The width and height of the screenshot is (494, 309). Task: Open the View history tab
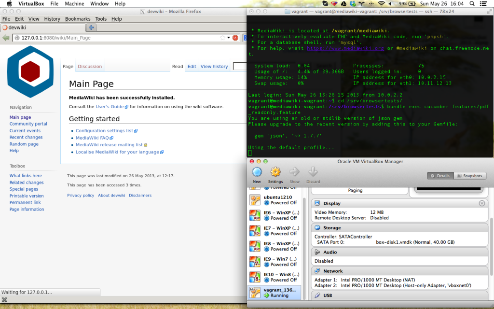pyautogui.click(x=214, y=67)
